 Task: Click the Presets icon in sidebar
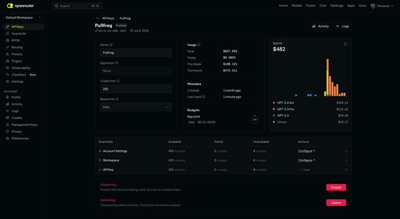coord(7,54)
